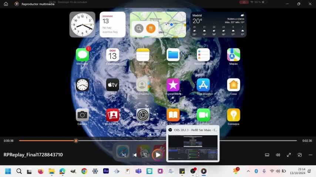This screenshot has width=316, height=177.
Task: Click App Store icon in video
Action: point(203,85)
